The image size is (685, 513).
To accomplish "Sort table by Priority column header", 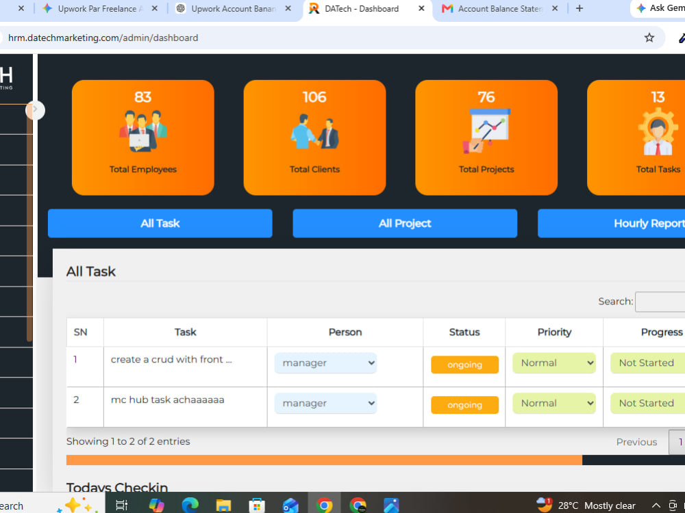I will (x=554, y=332).
